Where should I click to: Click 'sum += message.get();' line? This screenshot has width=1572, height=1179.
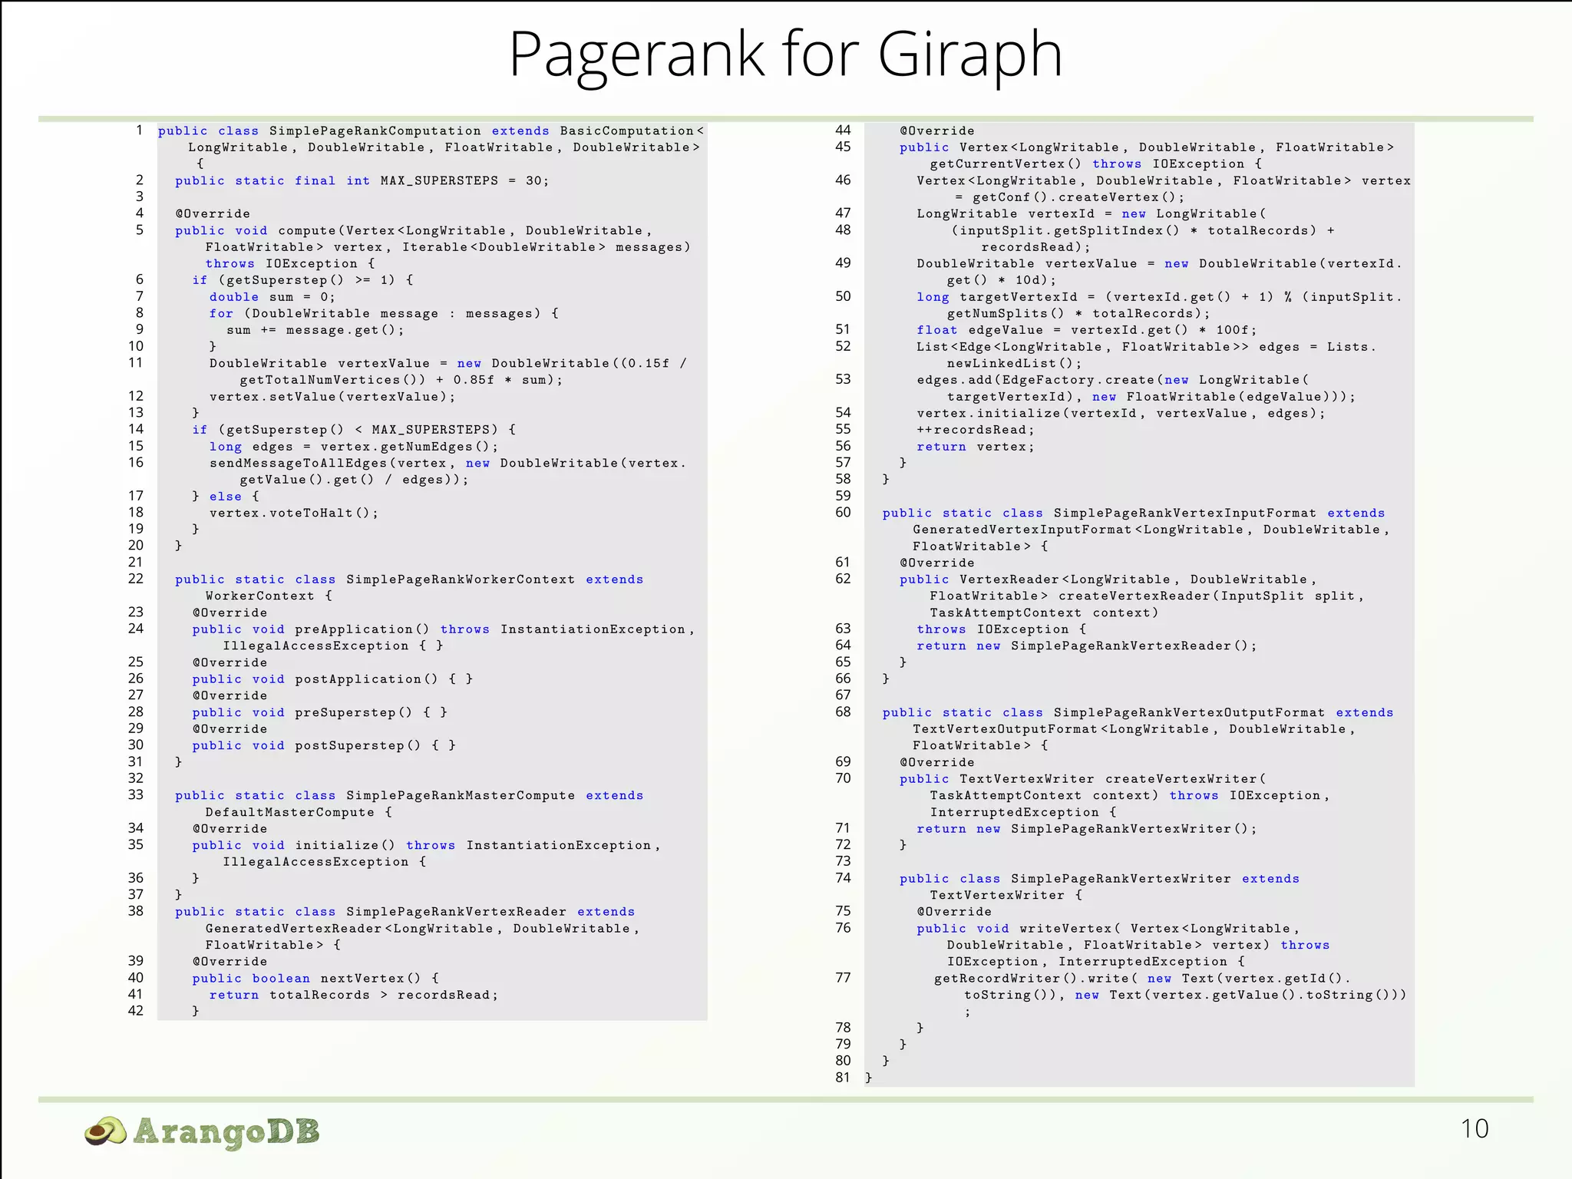[x=315, y=330]
